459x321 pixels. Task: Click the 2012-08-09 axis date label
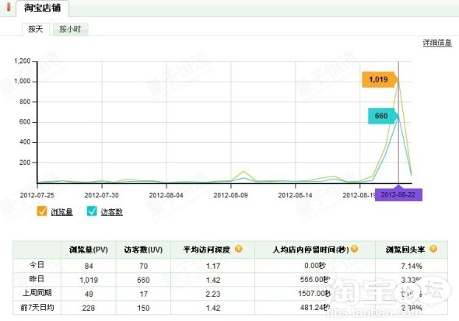231,195
